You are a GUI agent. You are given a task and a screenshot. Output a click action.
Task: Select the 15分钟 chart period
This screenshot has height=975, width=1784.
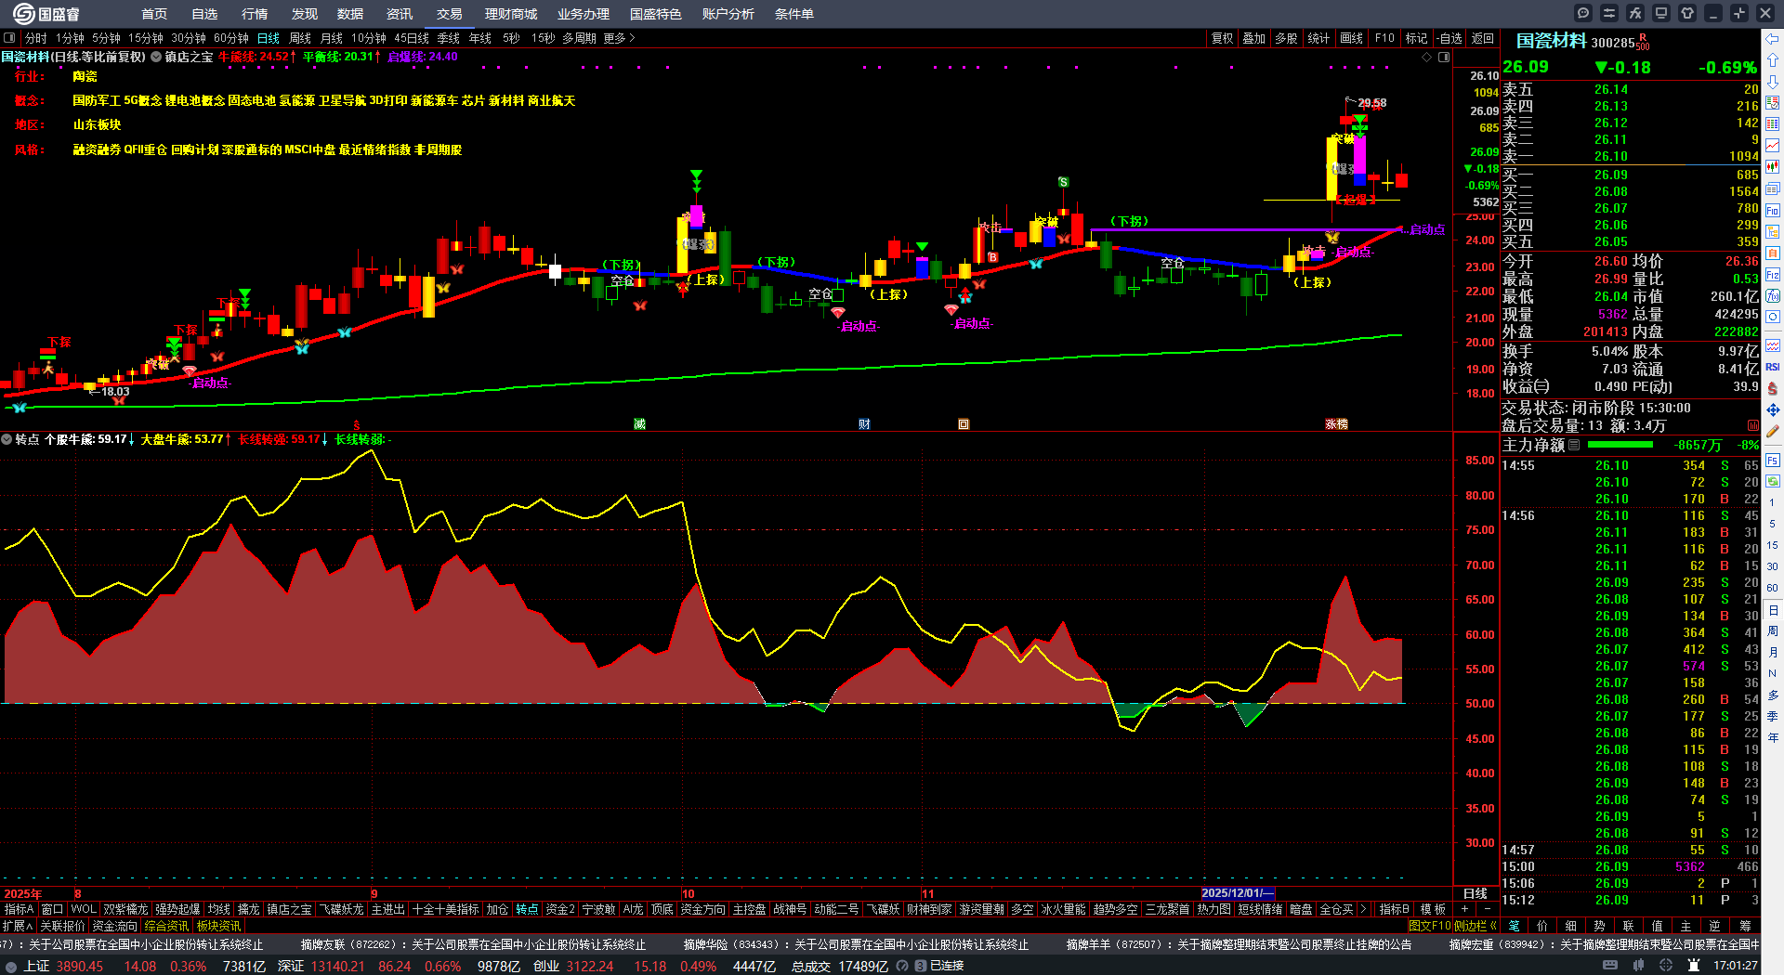point(146,38)
